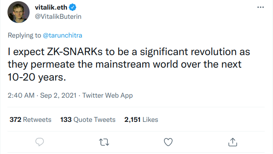Show the 2,151 Likes list
The width and height of the screenshot is (273, 154).
tap(141, 120)
